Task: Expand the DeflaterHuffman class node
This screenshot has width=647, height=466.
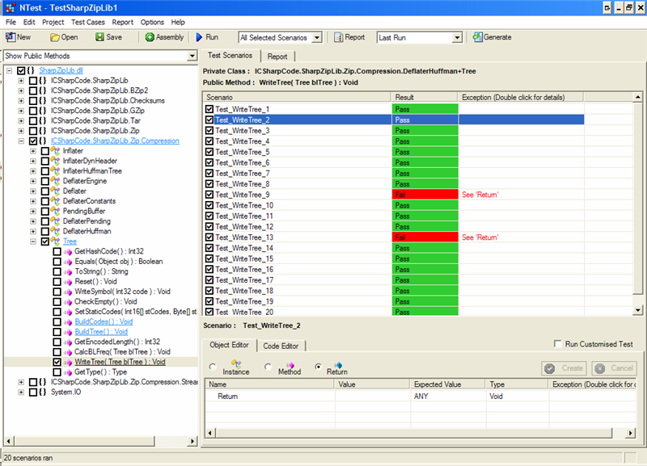Action: click(33, 231)
